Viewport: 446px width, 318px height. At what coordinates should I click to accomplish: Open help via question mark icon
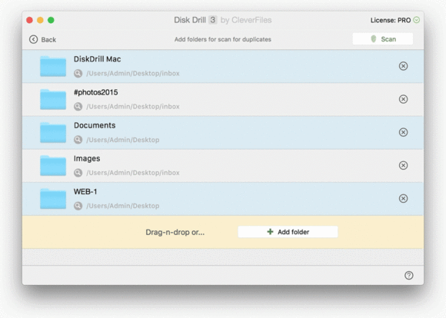[x=409, y=275]
